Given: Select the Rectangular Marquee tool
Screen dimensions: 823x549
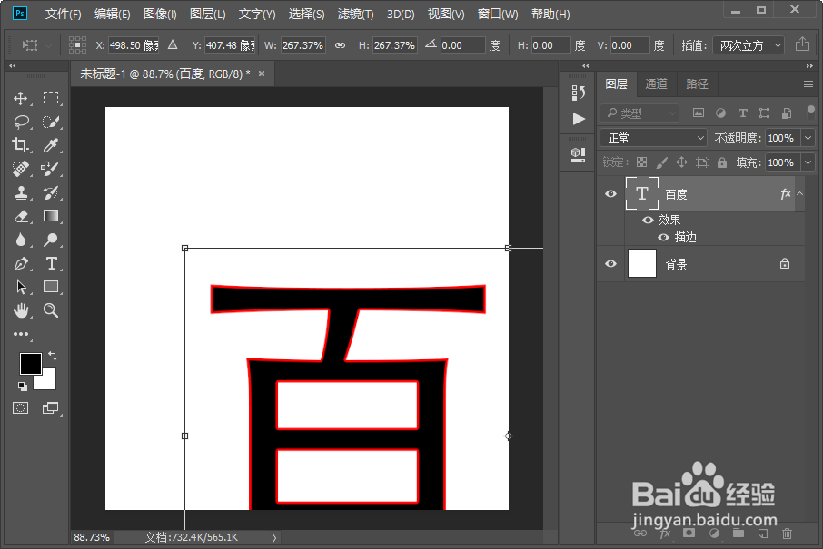Looking at the screenshot, I should 51,98.
